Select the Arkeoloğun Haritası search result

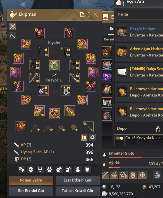[x=139, y=52]
